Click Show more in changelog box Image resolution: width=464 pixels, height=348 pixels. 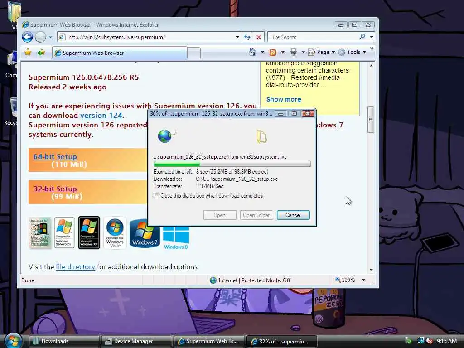pos(284,99)
